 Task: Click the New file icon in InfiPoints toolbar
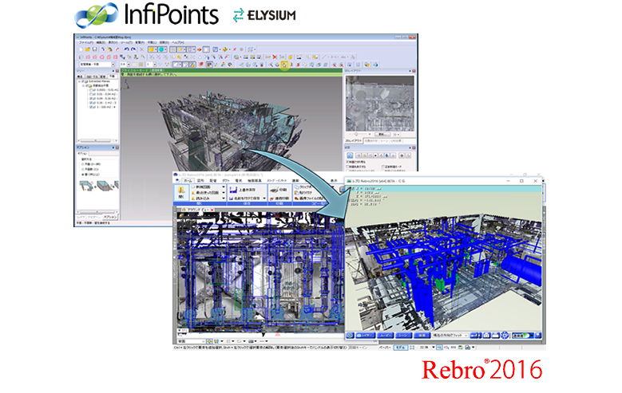click(x=81, y=49)
